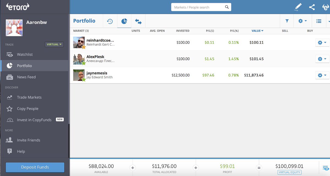The image size is (330, 176).
Task: Click the eToro icon at header right
Action: 326,7
